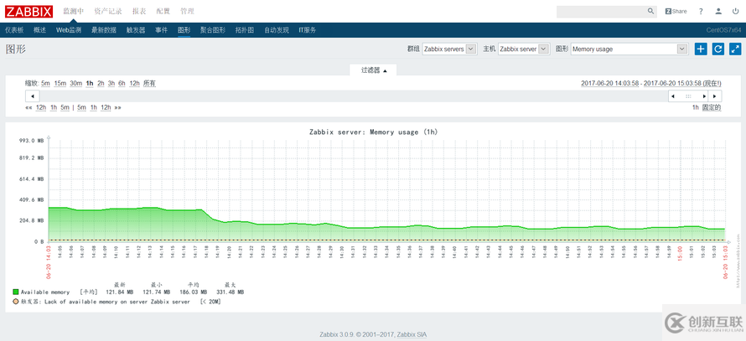Go to 自动发现 submenu
746x341 pixels.
click(x=277, y=30)
